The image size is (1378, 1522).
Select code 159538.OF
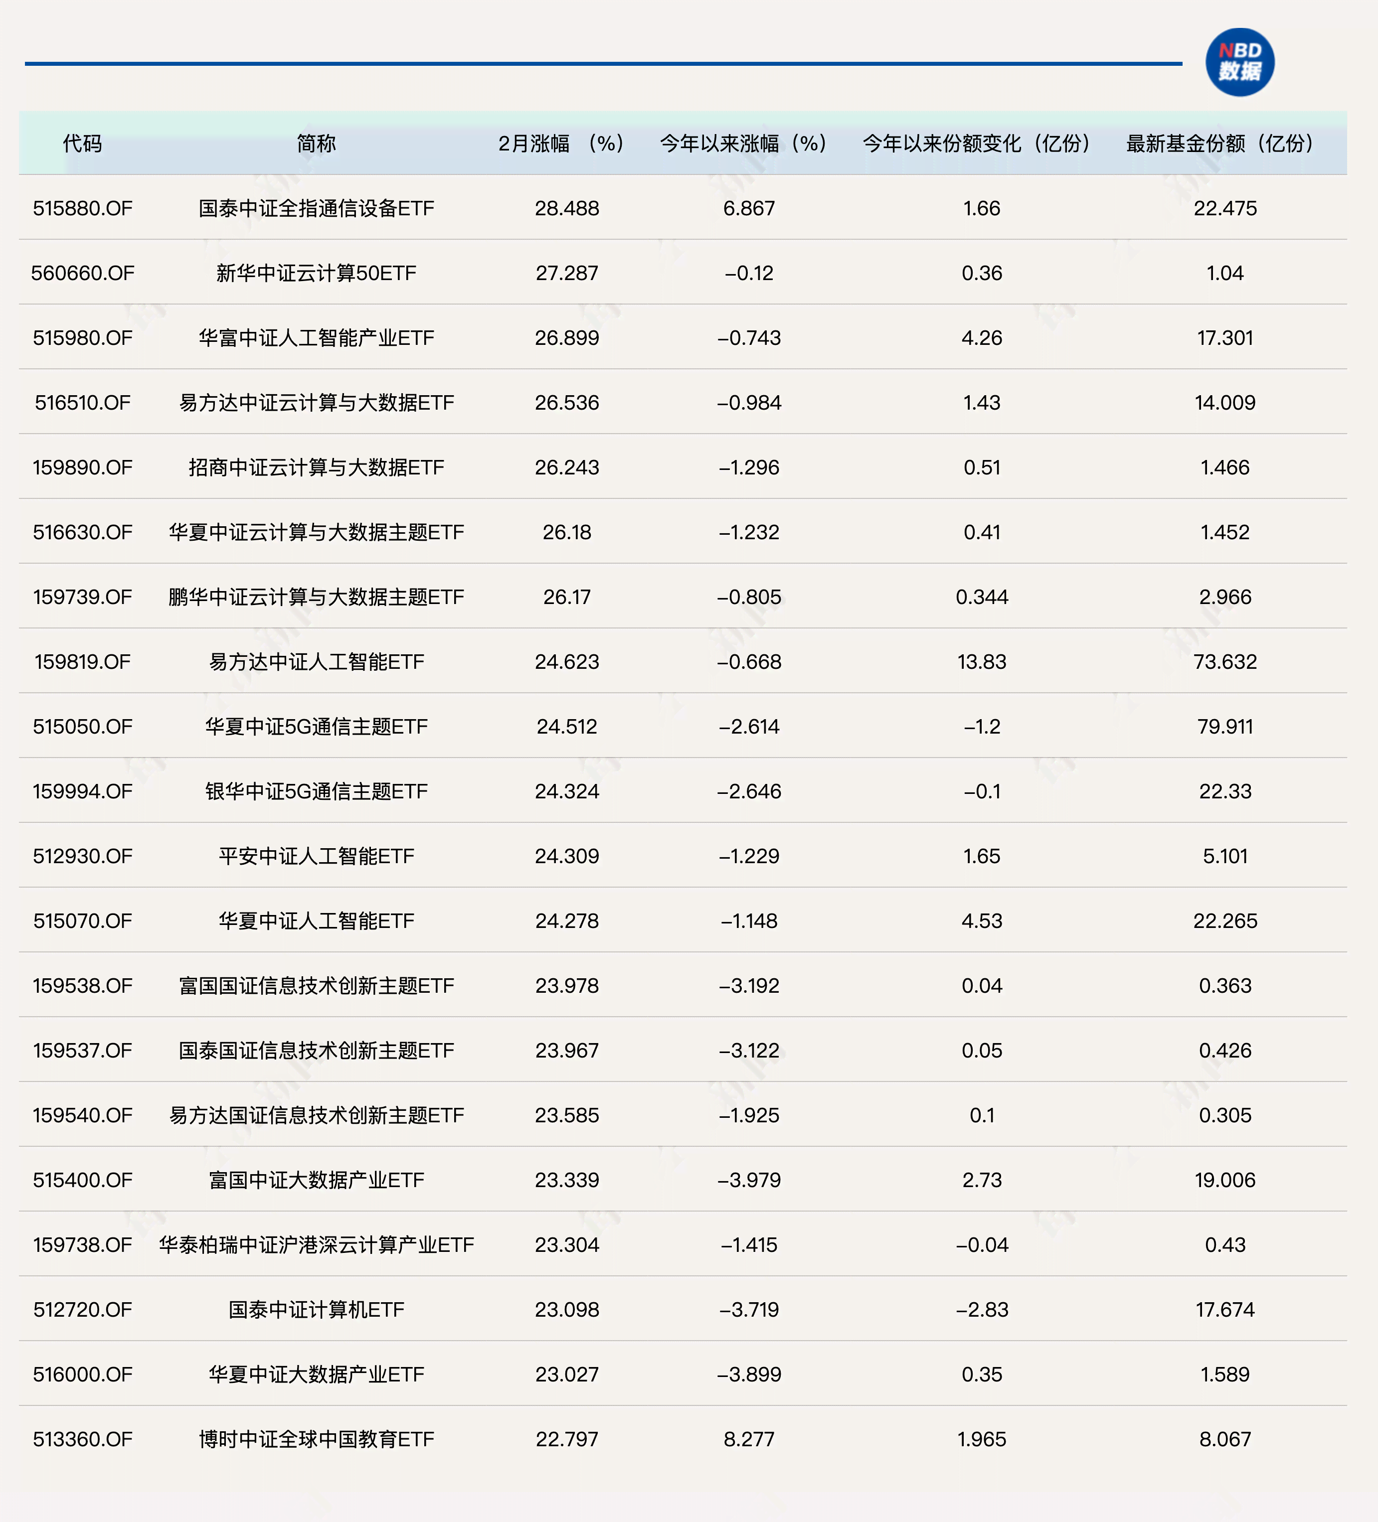tap(82, 986)
